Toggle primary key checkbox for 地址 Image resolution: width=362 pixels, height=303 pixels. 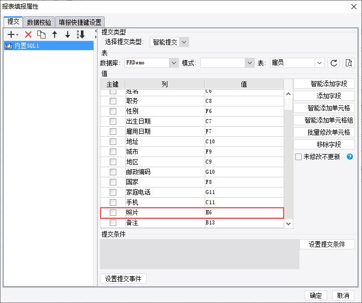pyautogui.click(x=113, y=141)
